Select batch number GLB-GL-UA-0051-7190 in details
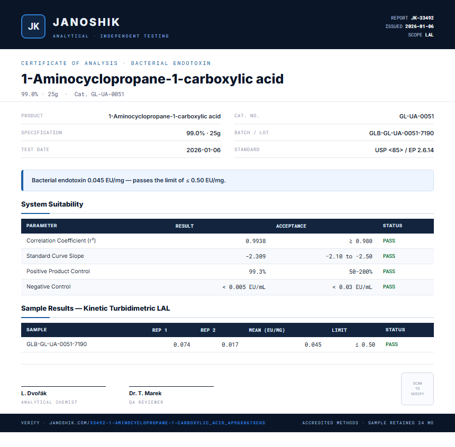The height and width of the screenshot is (447, 455). point(402,133)
